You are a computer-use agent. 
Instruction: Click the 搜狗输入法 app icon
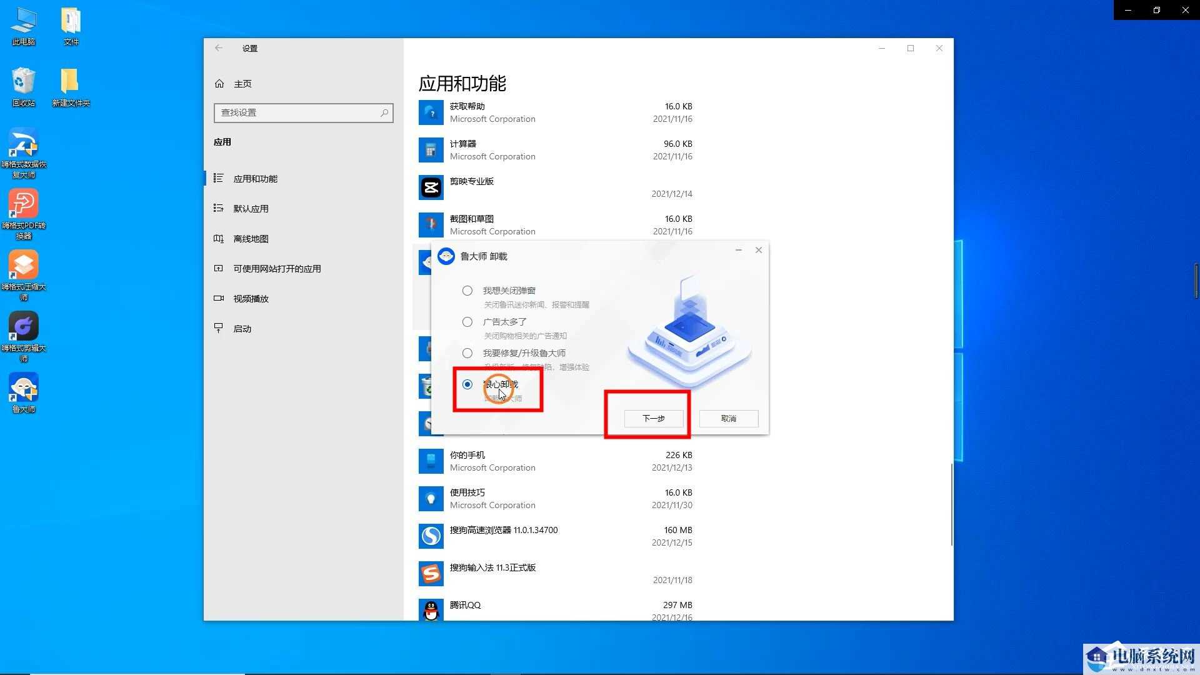point(431,574)
